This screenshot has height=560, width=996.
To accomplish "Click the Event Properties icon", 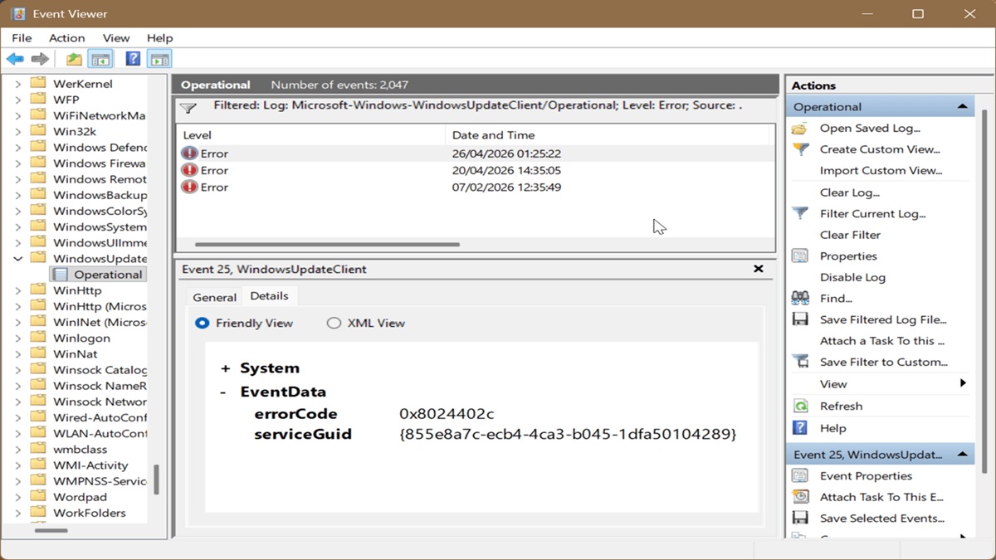I will point(800,476).
